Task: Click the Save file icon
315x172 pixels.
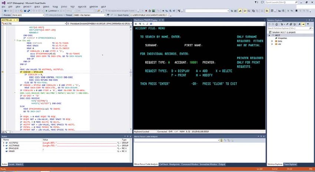Action: (x=25, y=11)
